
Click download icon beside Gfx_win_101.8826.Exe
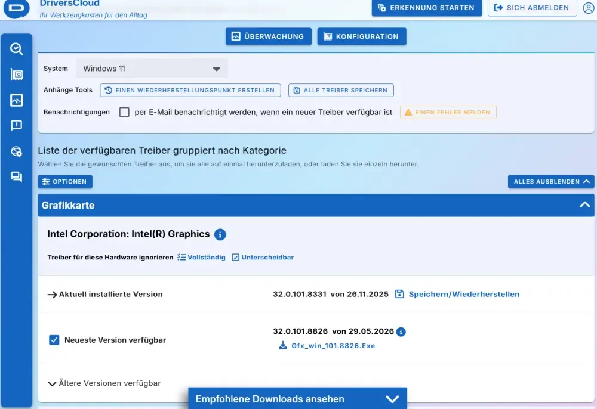point(283,346)
